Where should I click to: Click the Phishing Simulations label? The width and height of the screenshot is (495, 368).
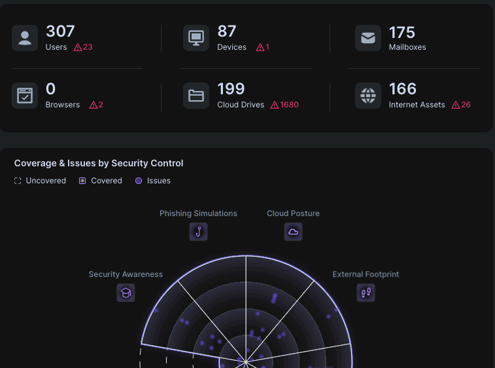click(x=198, y=213)
